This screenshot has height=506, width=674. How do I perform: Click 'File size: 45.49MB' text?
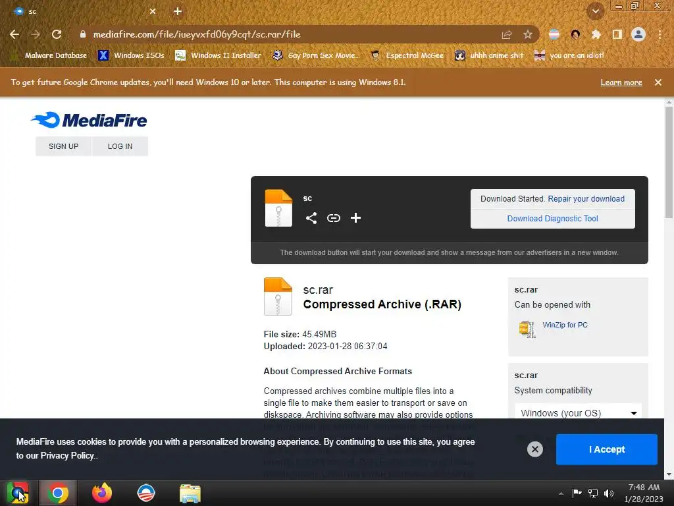point(300,334)
